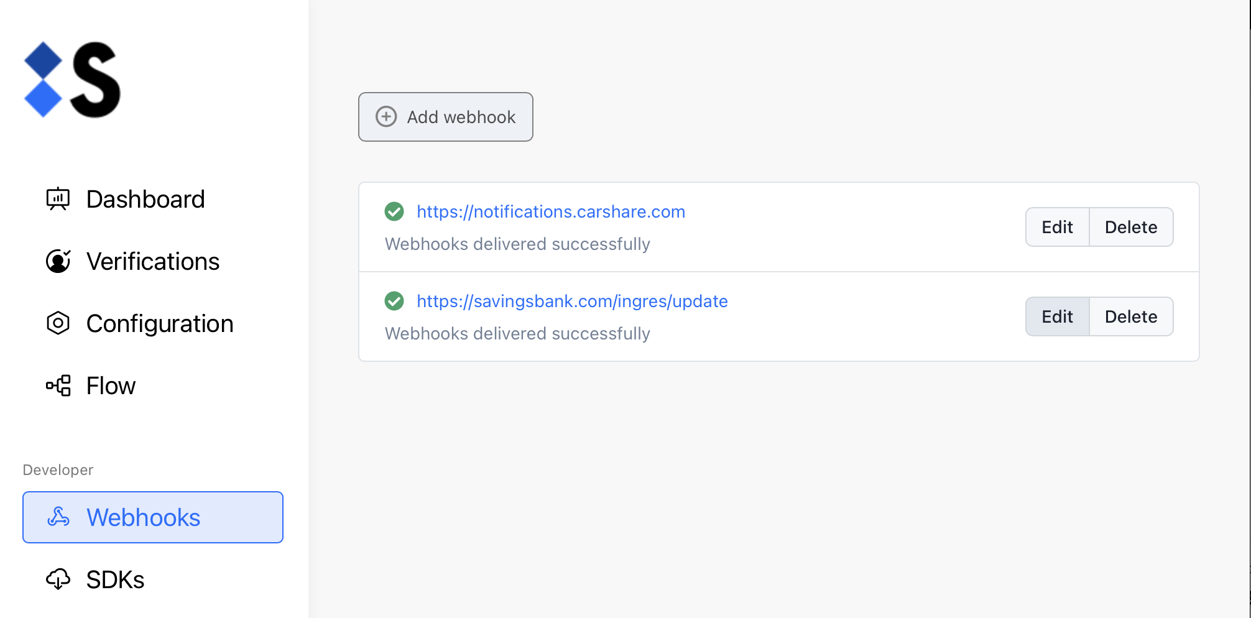This screenshot has height=618, width=1251.
Task: Delete the notifications.carshare.com webhook
Action: (x=1130, y=227)
